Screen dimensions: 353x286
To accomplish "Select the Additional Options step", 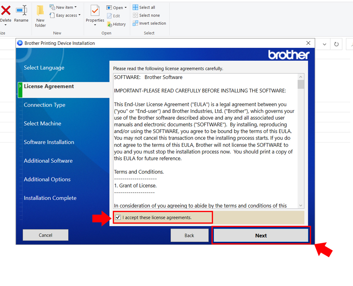I will click(x=47, y=179).
